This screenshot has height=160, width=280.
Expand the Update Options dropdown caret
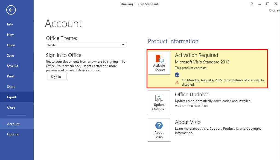165,109
